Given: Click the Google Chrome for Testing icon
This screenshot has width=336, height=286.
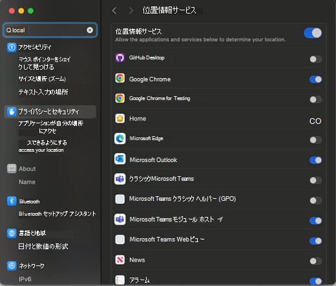Looking at the screenshot, I should [x=120, y=98].
